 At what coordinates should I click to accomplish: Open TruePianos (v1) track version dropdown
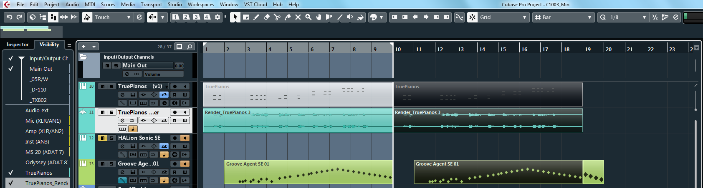[x=167, y=87]
